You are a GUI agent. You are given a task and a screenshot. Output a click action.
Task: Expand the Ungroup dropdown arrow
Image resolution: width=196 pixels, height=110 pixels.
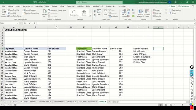coord(163,13)
